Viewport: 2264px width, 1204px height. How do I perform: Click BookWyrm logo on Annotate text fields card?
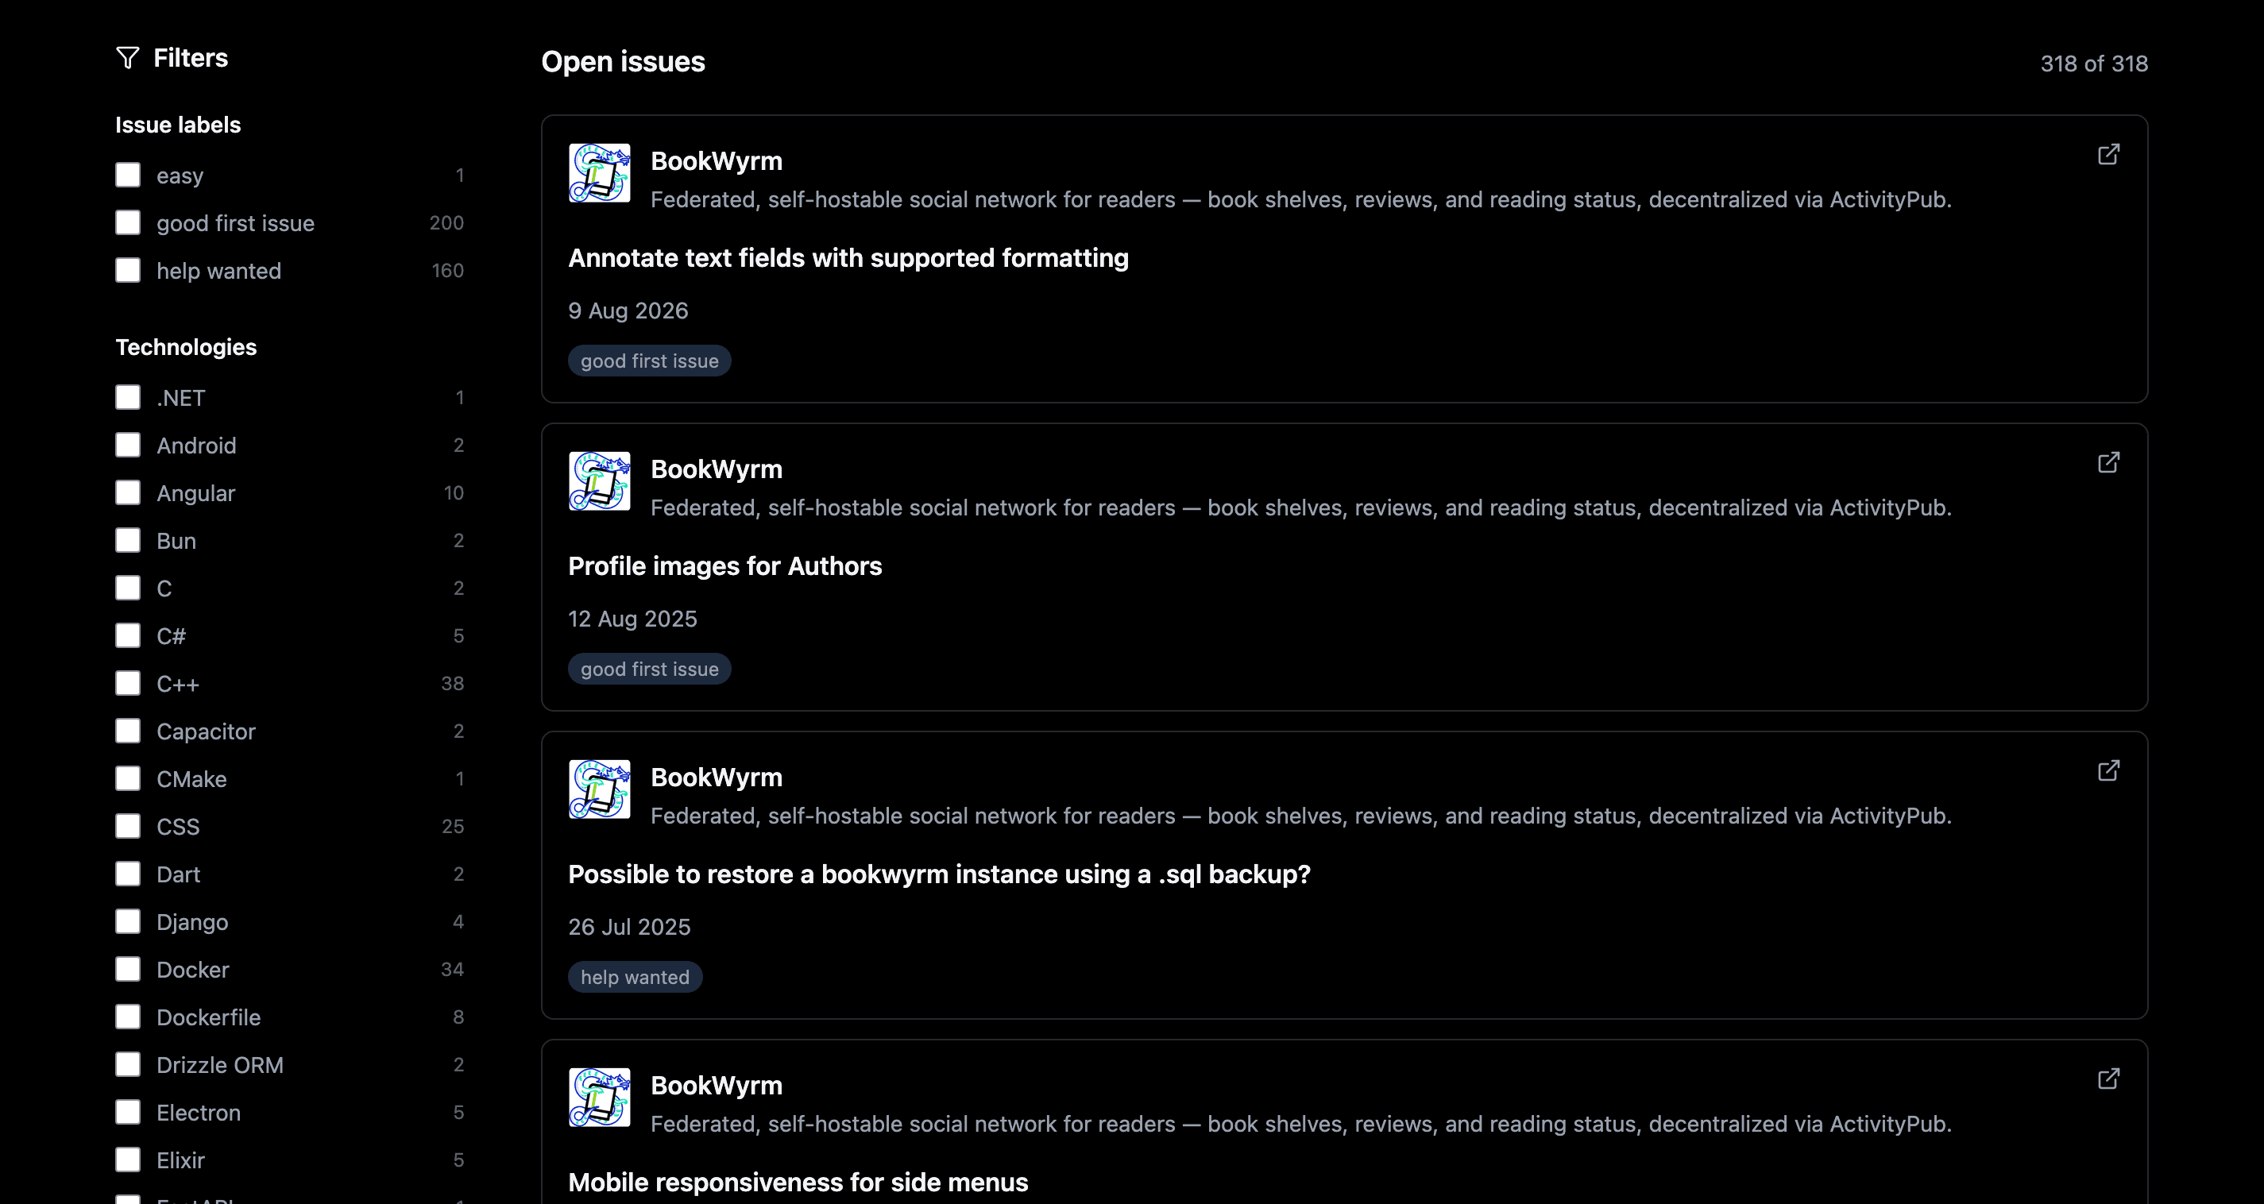[600, 173]
